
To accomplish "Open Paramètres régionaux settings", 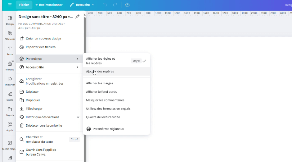I will coord(108,129).
